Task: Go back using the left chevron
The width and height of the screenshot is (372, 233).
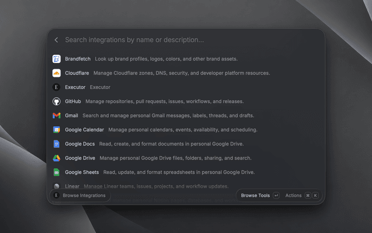Action: pyautogui.click(x=56, y=40)
